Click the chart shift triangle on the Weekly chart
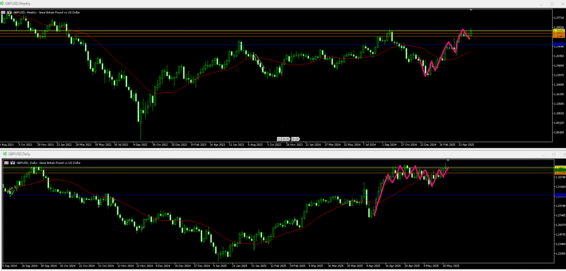Screen dimensions: 566x271 point(471,10)
